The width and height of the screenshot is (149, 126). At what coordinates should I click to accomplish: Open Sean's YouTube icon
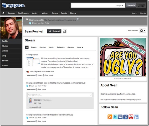coord(131,117)
